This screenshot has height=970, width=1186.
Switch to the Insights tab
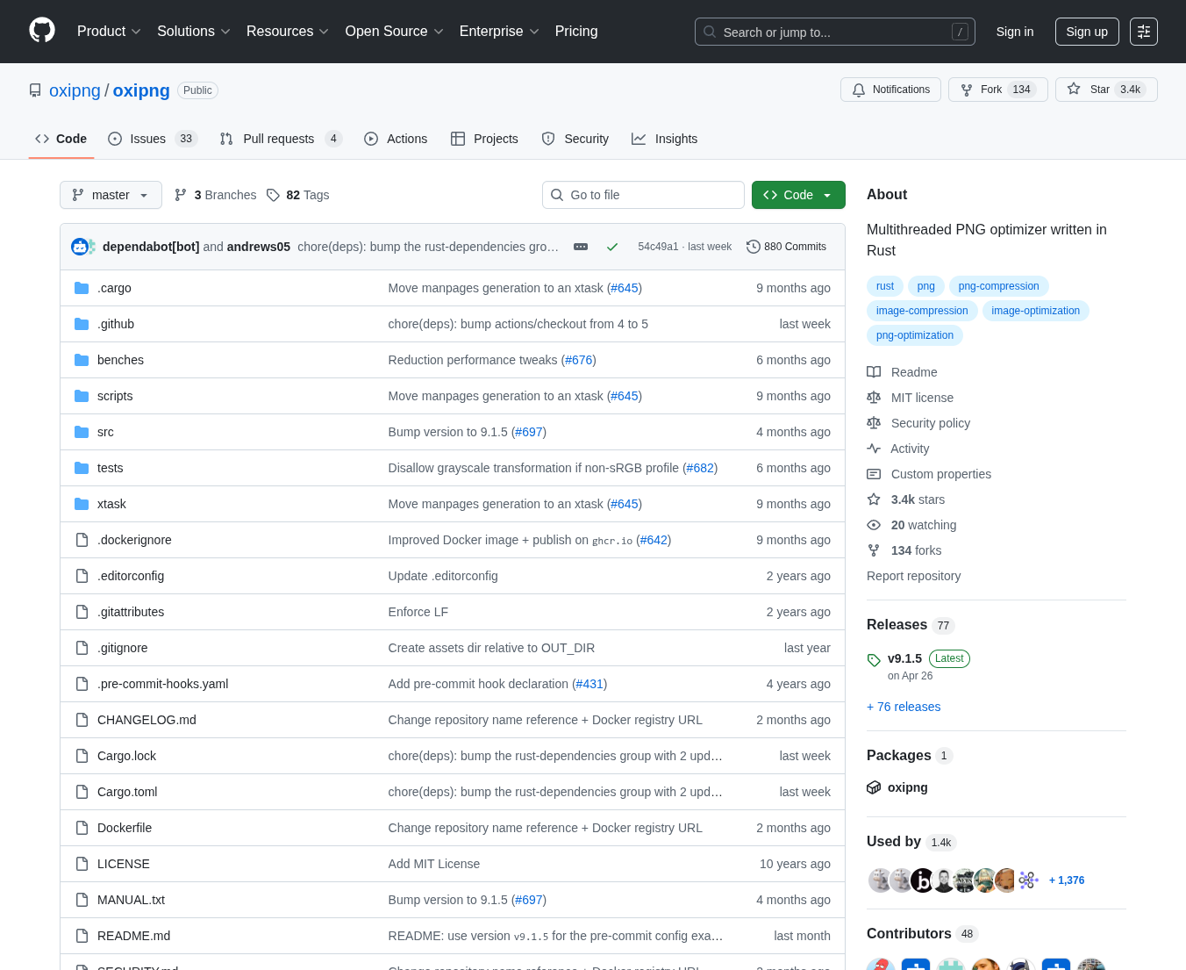click(665, 139)
